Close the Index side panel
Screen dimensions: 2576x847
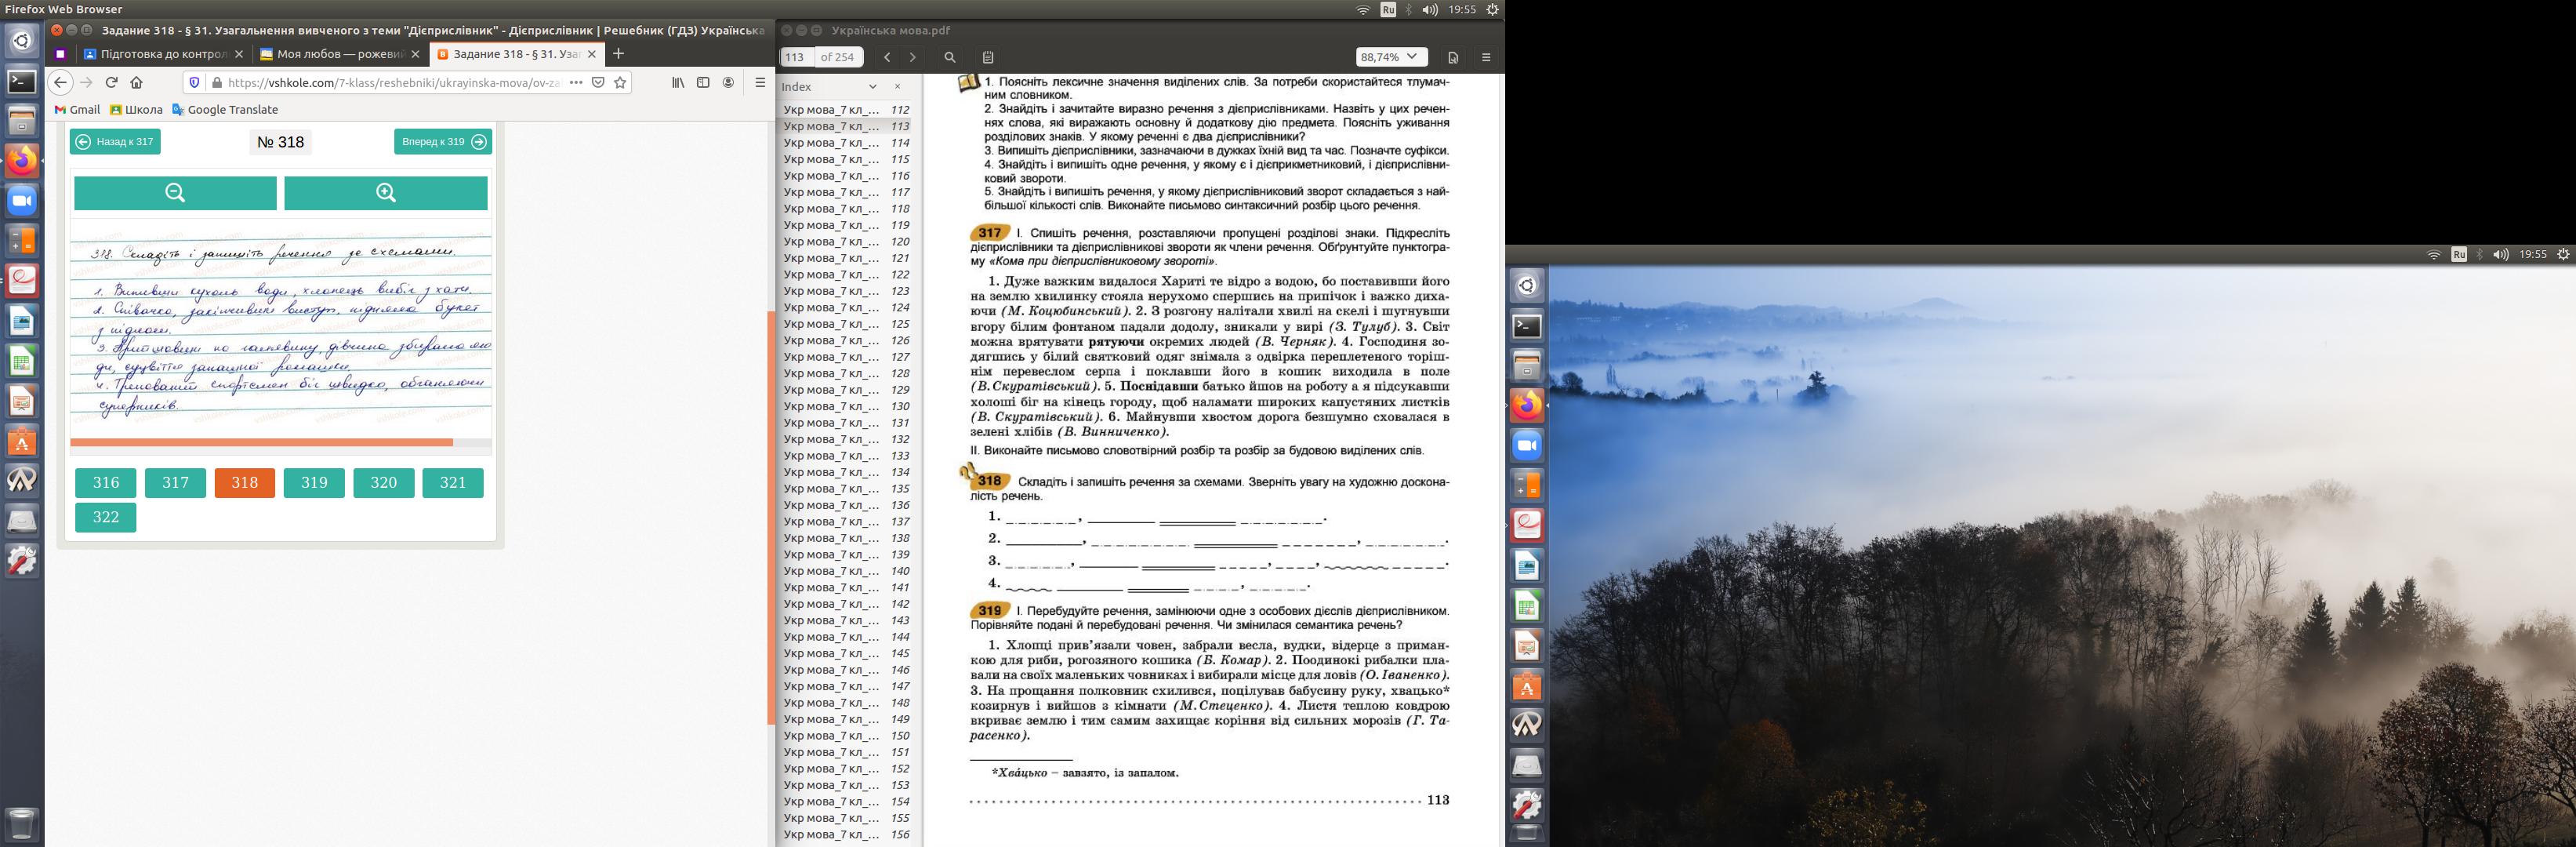(897, 87)
